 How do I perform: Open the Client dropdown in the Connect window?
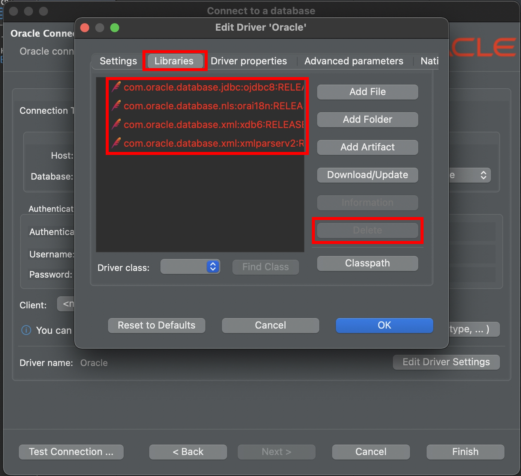point(66,304)
